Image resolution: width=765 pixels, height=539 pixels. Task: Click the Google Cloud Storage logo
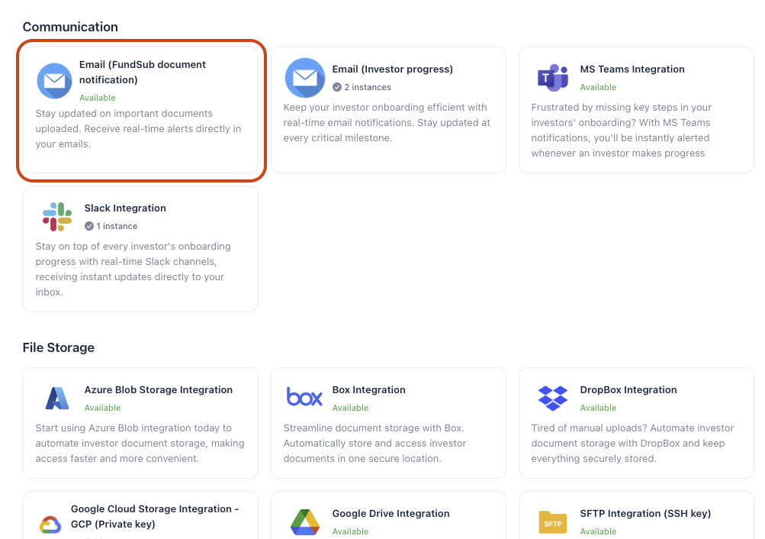[50, 524]
